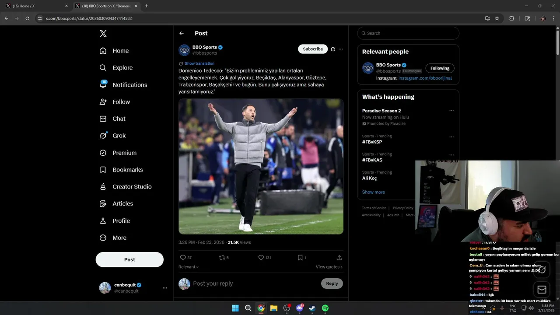Image resolution: width=560 pixels, height=315 pixels.
Task: Open Creator Studio in the sidebar
Action: click(126, 187)
